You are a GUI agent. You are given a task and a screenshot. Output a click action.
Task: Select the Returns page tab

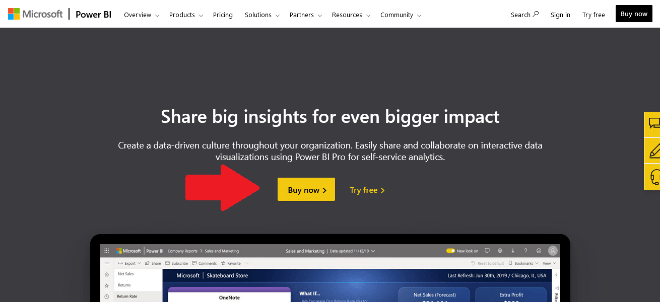coord(138,285)
